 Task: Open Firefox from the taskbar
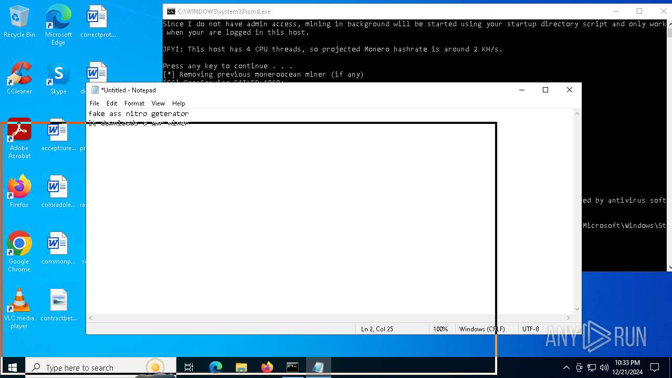[267, 367]
